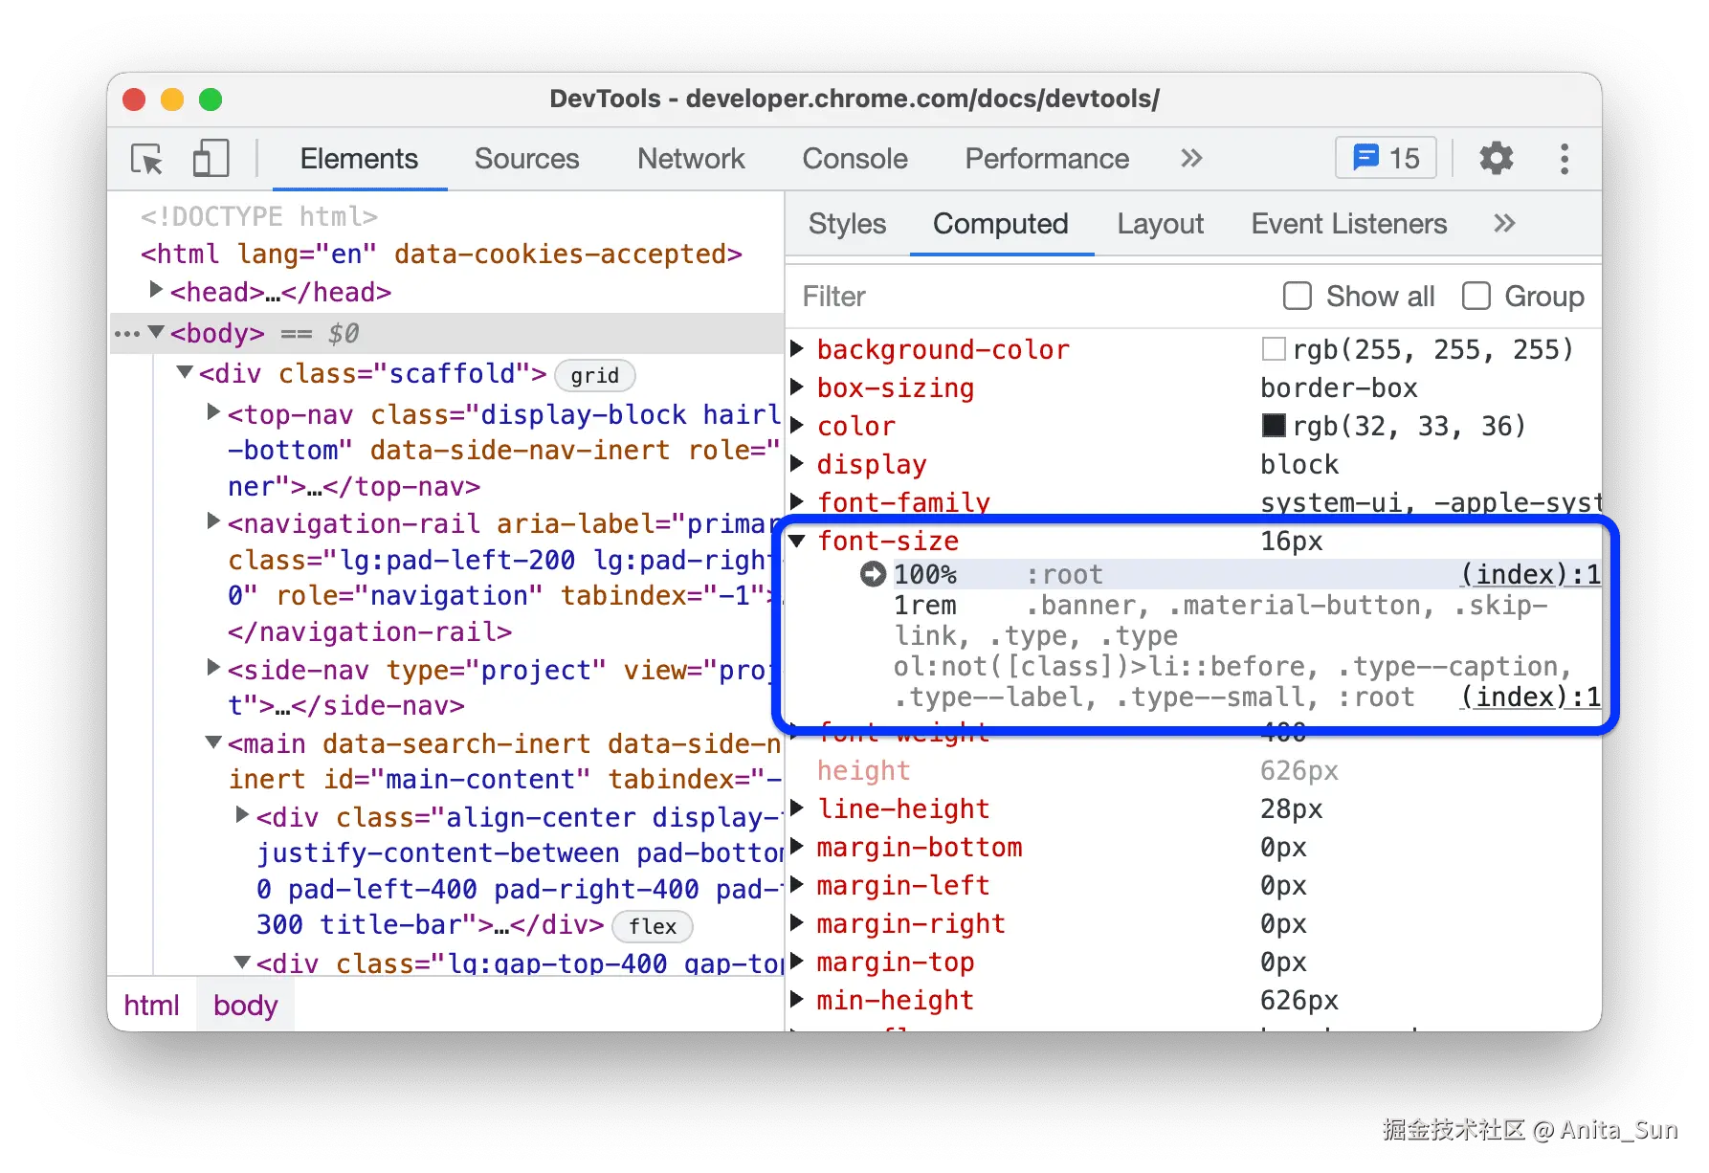Expand the top-nav element node
The height and width of the screenshot is (1173, 1709).
[x=213, y=412]
